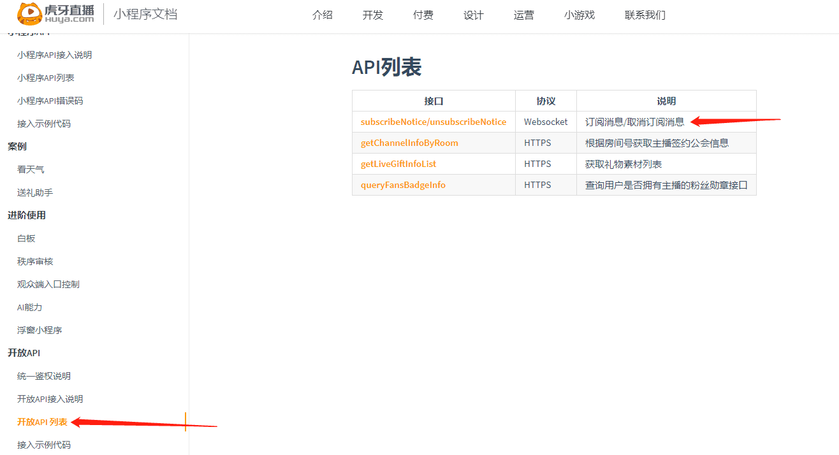Screen dimensions: 839x455
Task: Select 设计 in the top navigation
Action: pyautogui.click(x=474, y=15)
